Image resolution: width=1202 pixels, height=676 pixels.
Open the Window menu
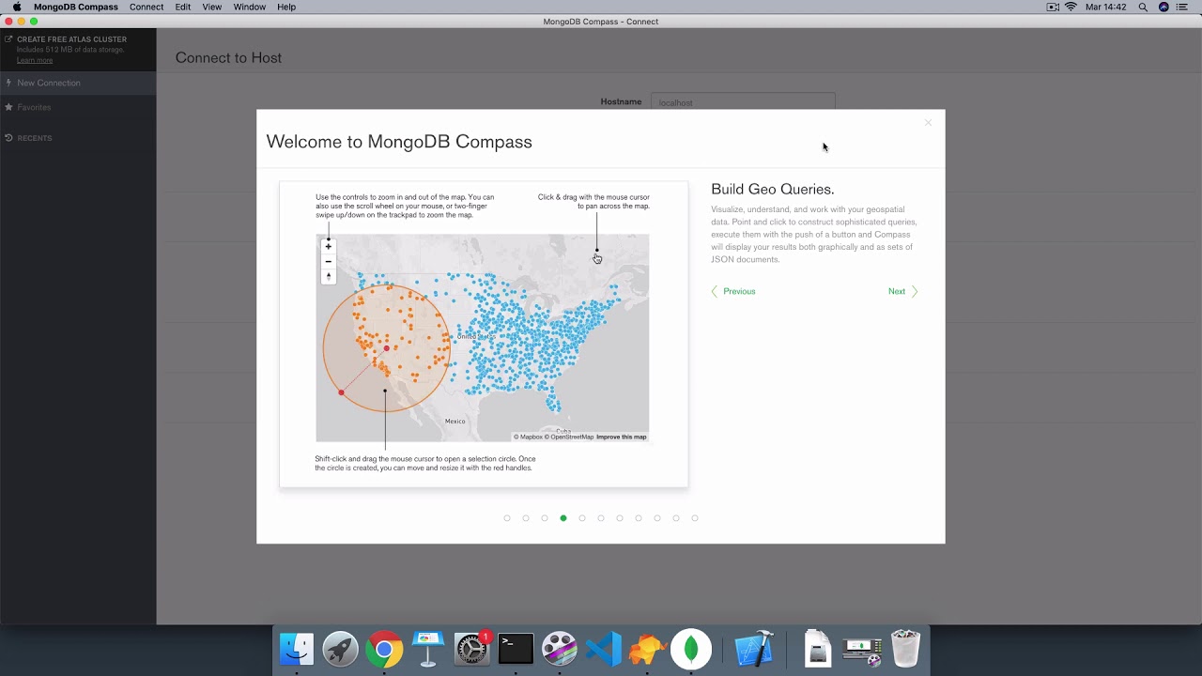pyautogui.click(x=250, y=7)
